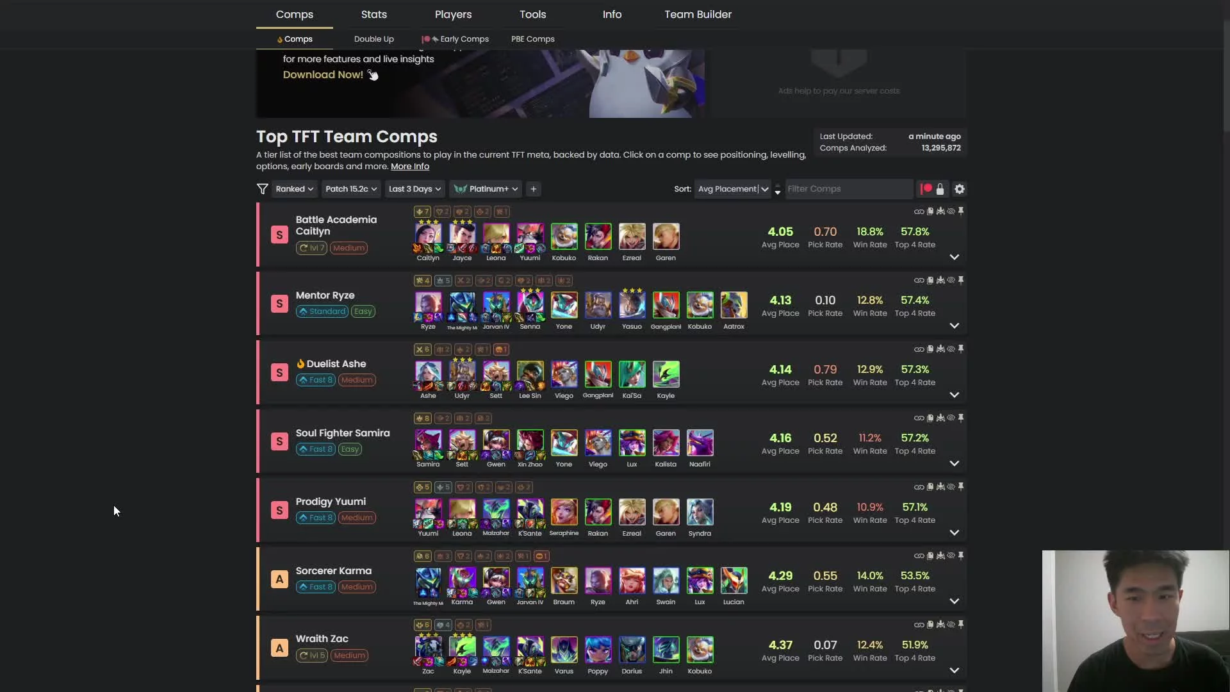The image size is (1230, 692).
Task: Open the Double Up sub-tab
Action: tap(374, 39)
